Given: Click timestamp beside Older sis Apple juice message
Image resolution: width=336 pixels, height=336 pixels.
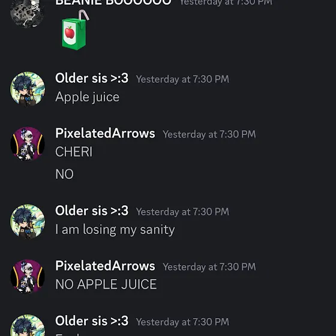Looking at the screenshot, I should [x=182, y=79].
